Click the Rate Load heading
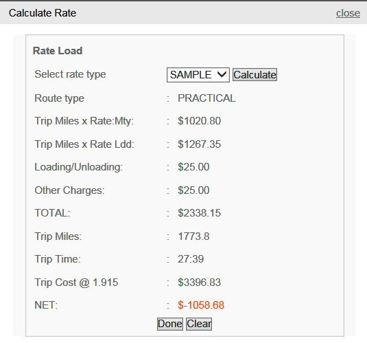 coord(58,51)
